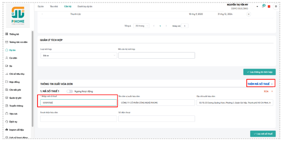
Task: Click the Lưu thông tin tích hợp button
Action: (259, 72)
